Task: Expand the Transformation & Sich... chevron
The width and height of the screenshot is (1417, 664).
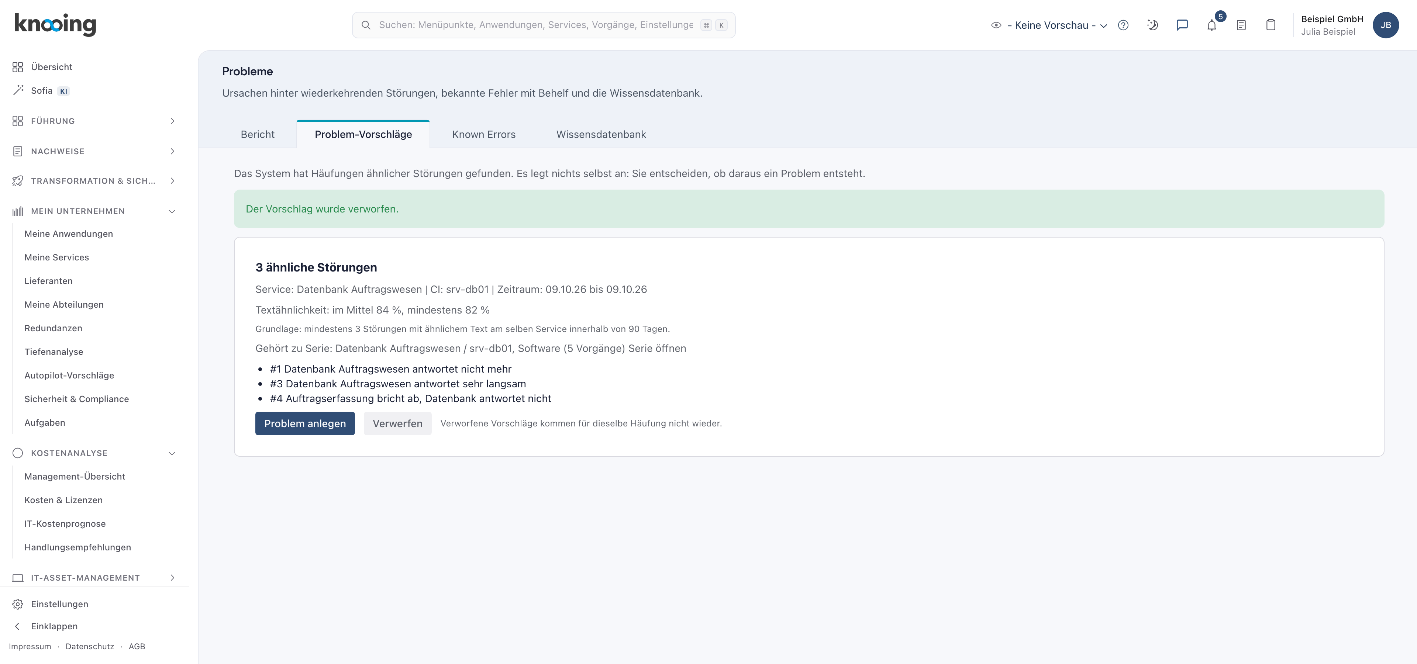Action: coord(172,181)
